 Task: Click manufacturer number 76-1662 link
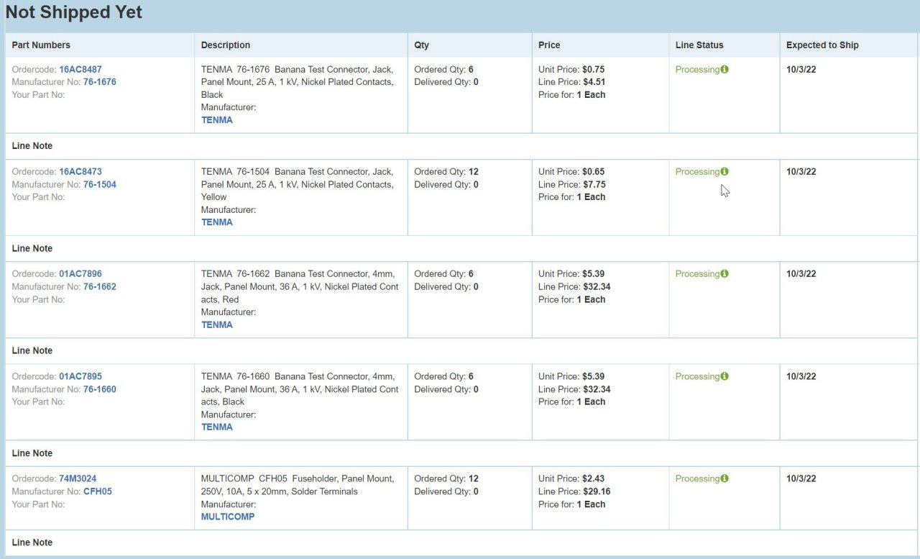click(x=100, y=286)
